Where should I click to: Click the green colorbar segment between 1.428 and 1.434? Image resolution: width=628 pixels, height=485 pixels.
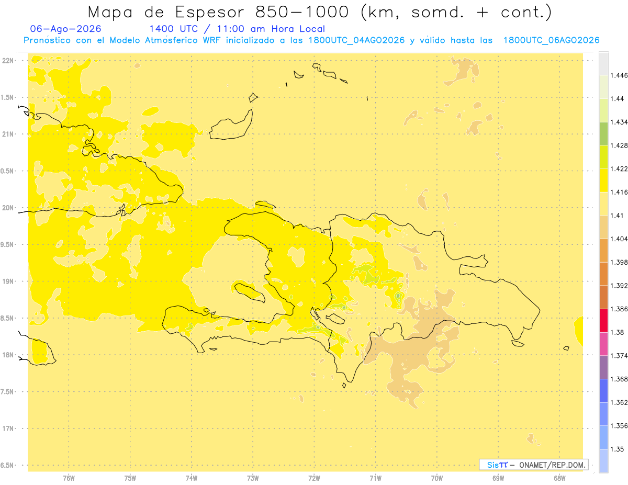pyautogui.click(x=603, y=133)
